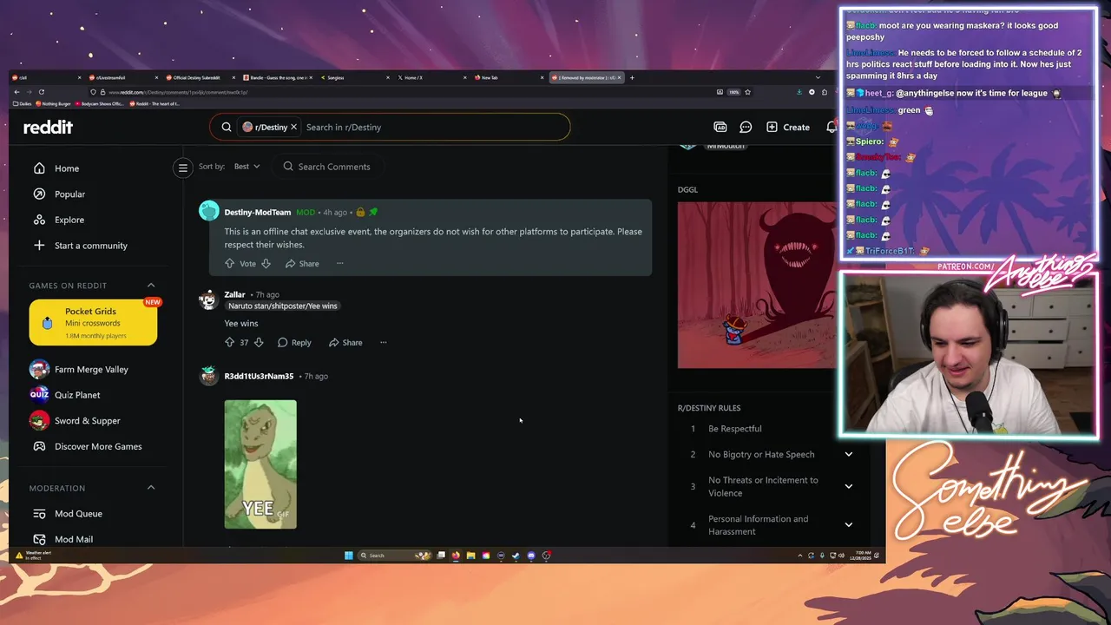Viewport: 1111px width, 625px height.
Task: Open Mod Mail
Action: 74,539
